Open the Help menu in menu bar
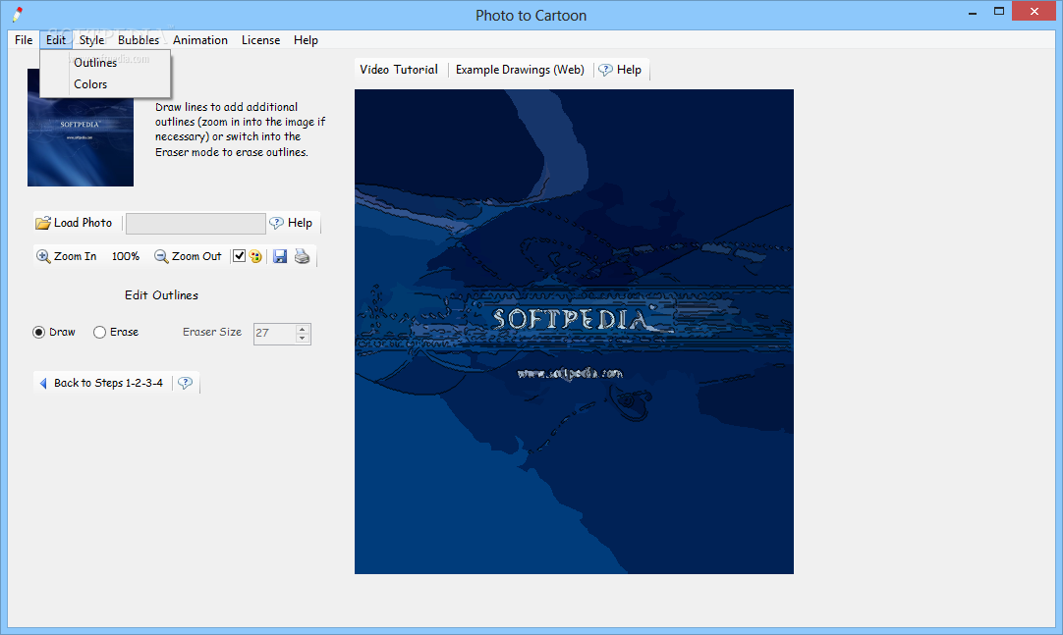 coord(306,40)
